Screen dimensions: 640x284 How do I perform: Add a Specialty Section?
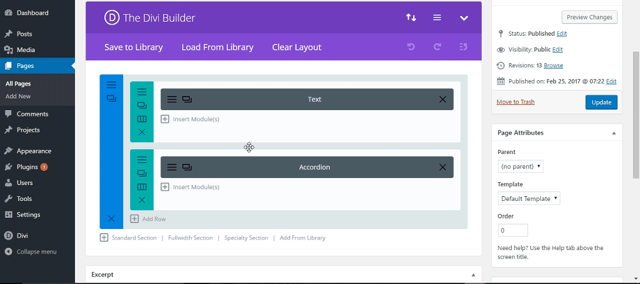tap(246, 238)
